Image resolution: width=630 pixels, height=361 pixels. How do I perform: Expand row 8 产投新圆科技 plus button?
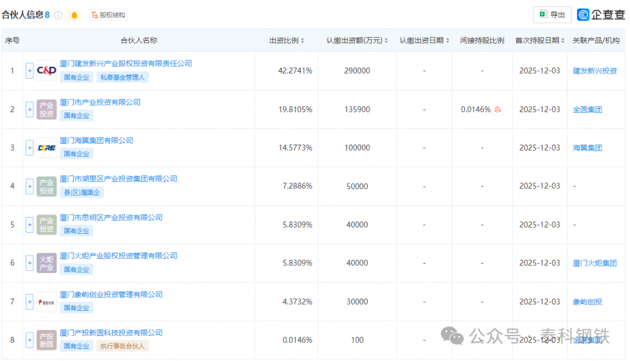[x=29, y=340]
